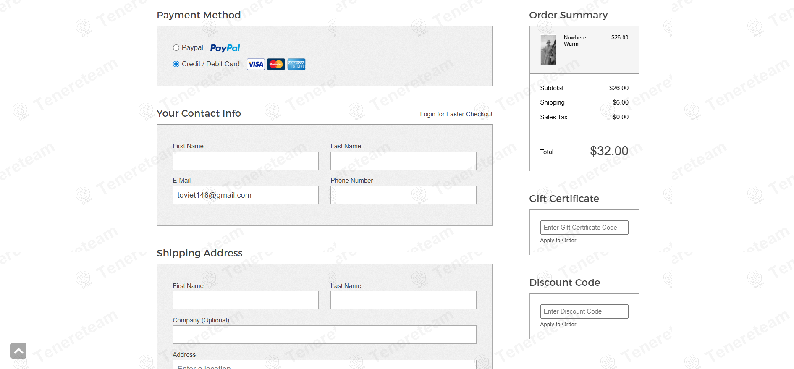
Task: Focus the contact First Name field
Action: [246, 161]
